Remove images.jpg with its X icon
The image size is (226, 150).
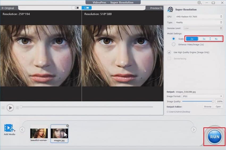pos(68,126)
